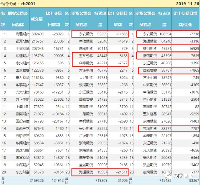Select the contract code rb2001 text
The height and width of the screenshot is (185, 200).
coord(28,3)
